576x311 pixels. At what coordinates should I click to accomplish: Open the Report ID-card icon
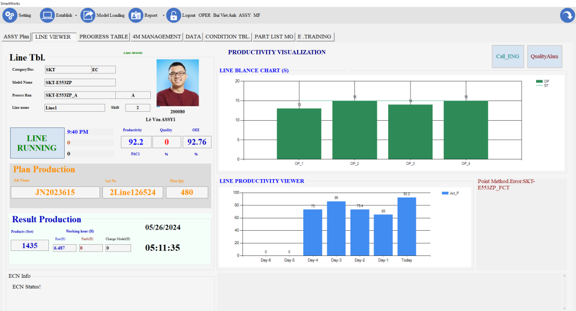(136, 15)
